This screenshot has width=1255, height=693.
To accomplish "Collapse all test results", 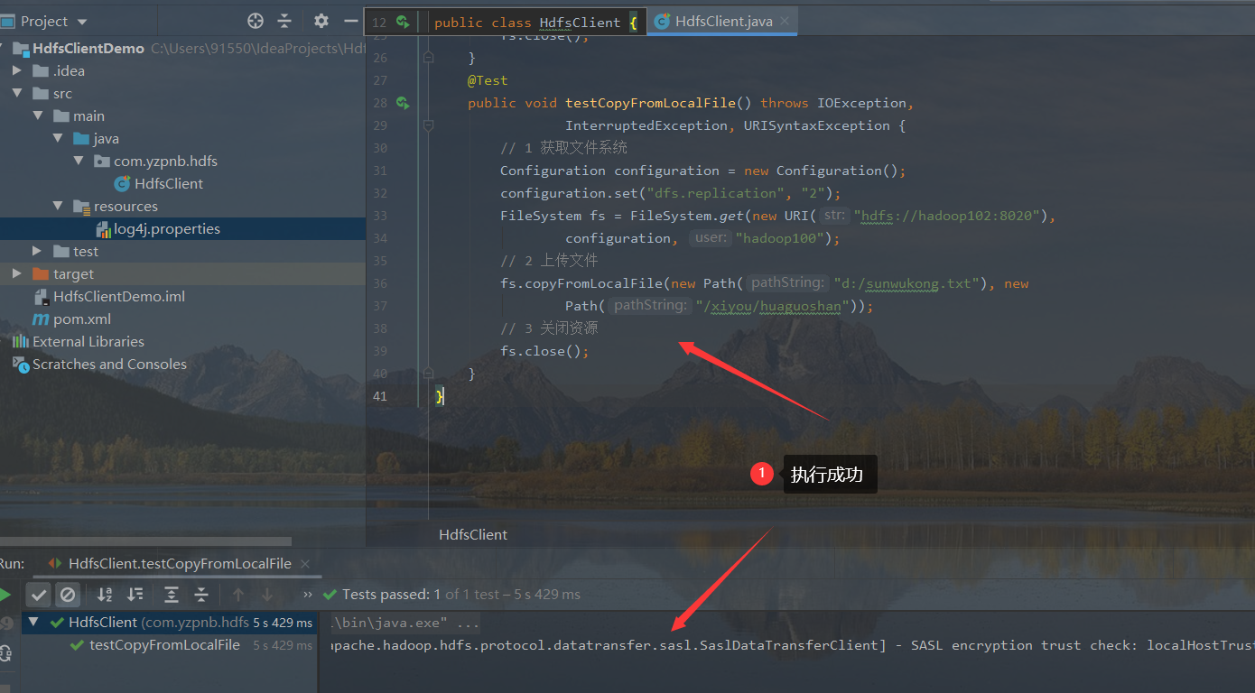I will tap(201, 595).
